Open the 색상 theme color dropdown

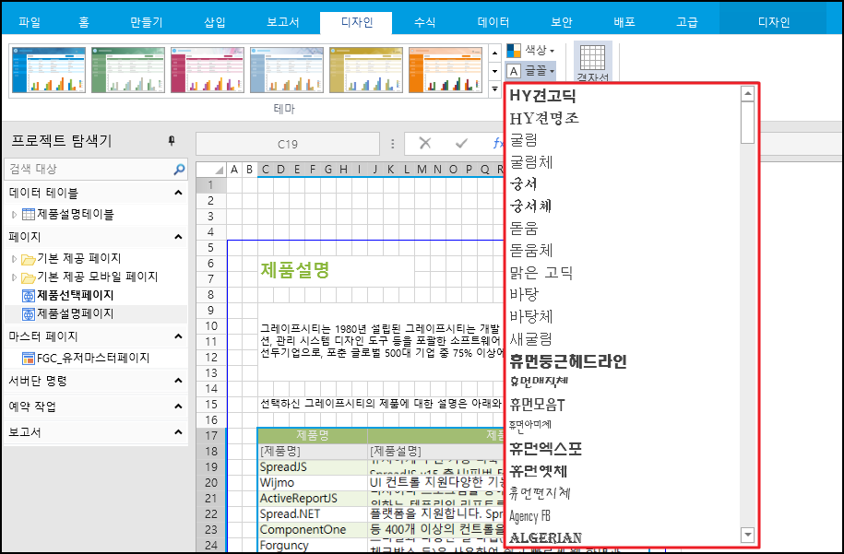[530, 50]
